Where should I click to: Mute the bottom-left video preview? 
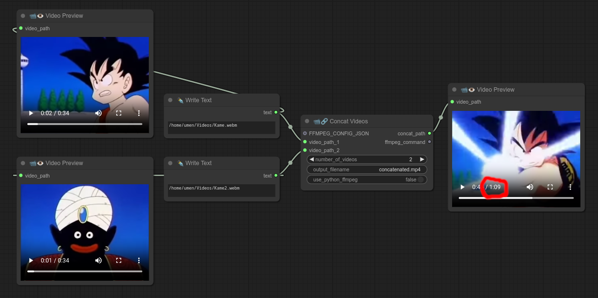coord(98,261)
